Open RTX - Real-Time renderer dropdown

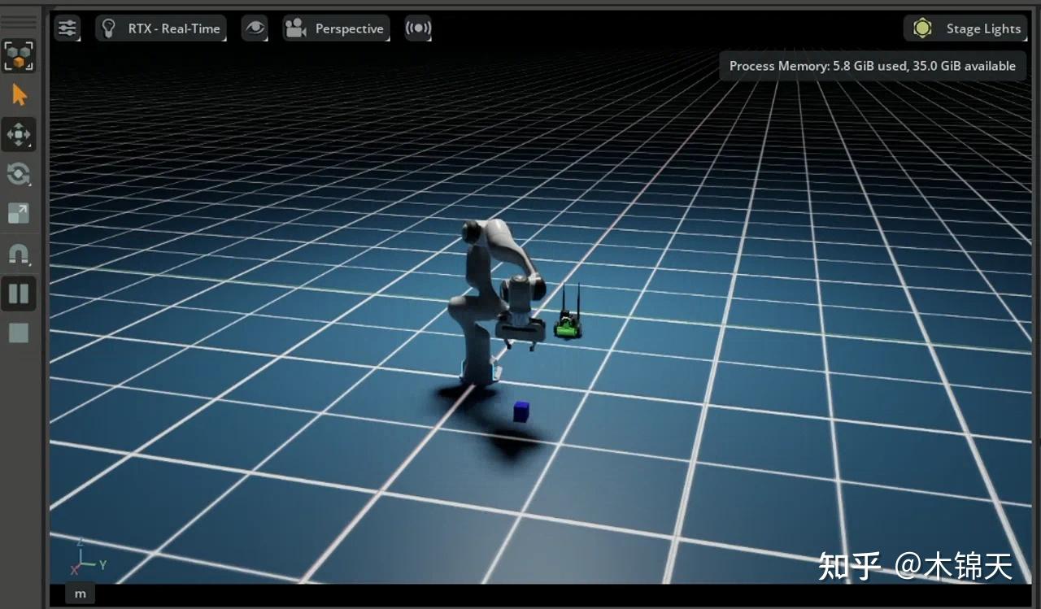point(161,28)
